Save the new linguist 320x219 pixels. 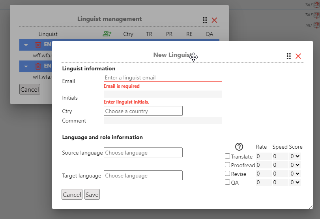pos(92,194)
